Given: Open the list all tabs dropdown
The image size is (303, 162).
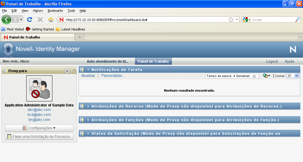Looking at the screenshot, I should (x=301, y=37).
